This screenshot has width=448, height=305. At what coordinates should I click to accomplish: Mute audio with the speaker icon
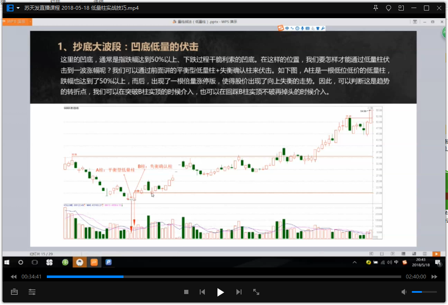[404, 292]
